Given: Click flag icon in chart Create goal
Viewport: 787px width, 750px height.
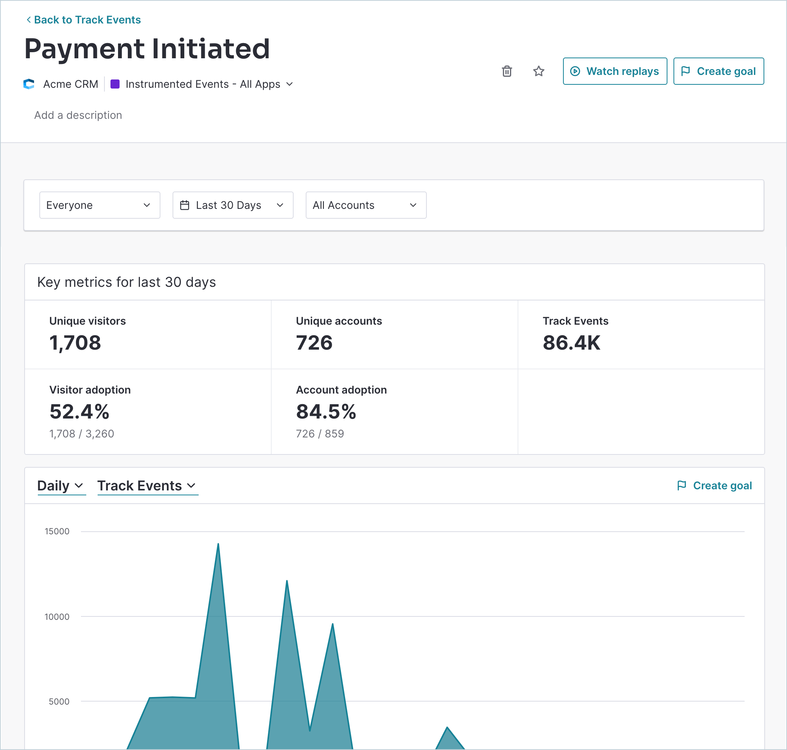Looking at the screenshot, I should pos(681,485).
